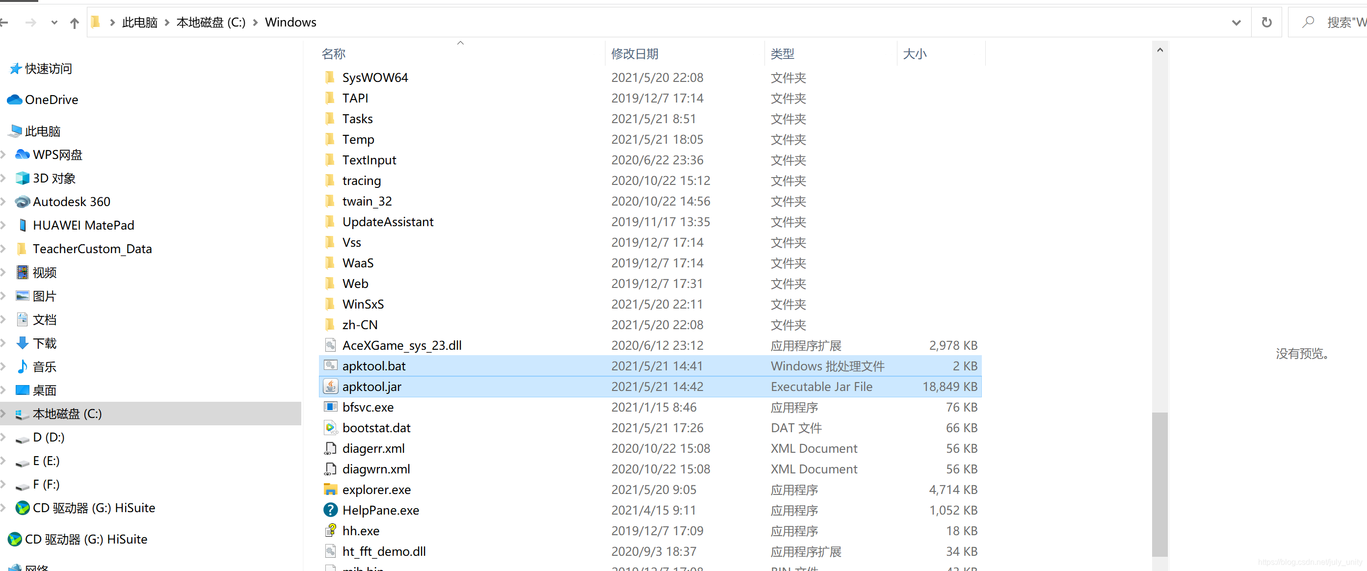Open the recent locations dropdown arrow
This screenshot has height=571, width=1367.
54,22
